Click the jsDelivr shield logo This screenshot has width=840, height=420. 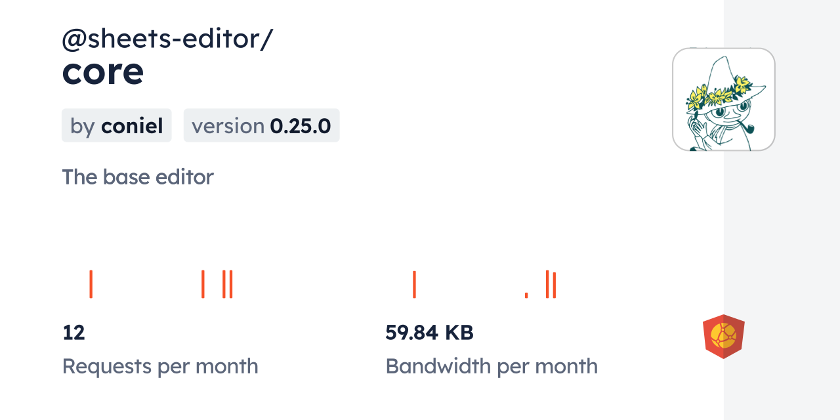click(x=723, y=336)
